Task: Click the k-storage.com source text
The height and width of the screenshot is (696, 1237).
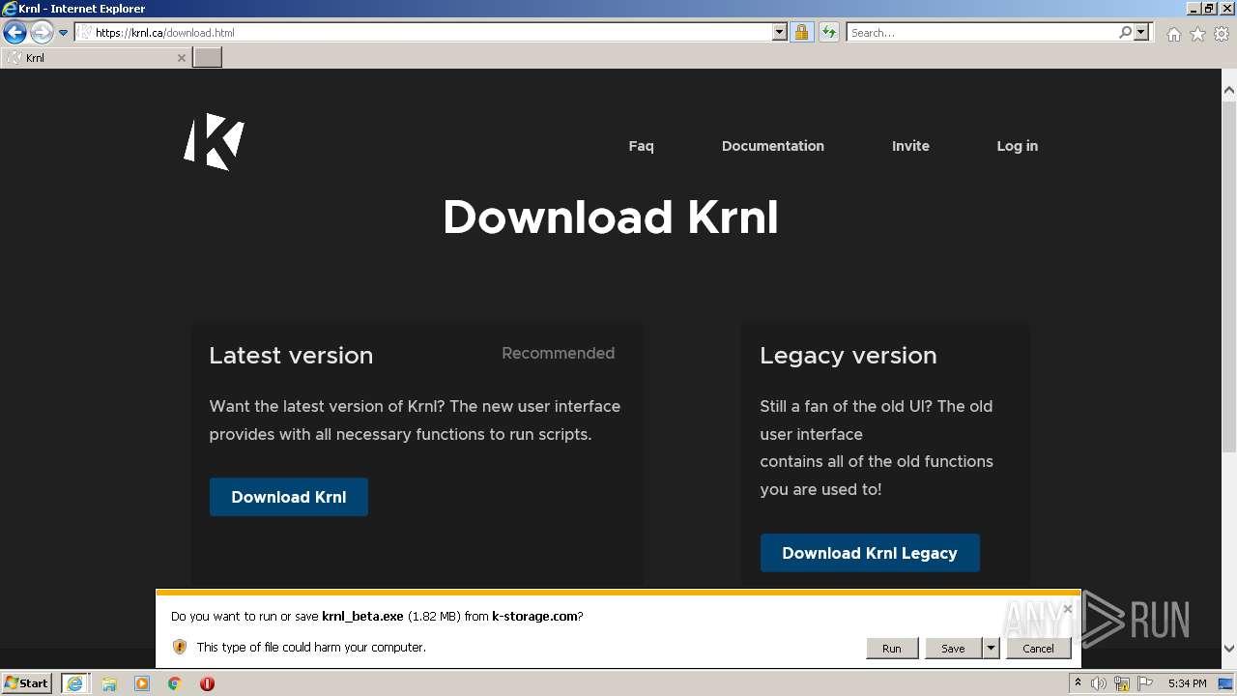Action: [x=534, y=616]
